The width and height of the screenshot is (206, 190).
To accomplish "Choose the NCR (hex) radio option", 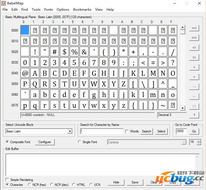I will click(30, 185).
